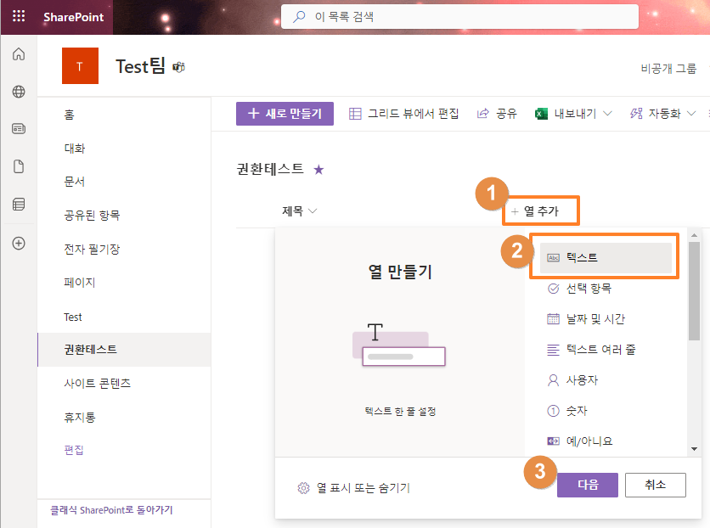
Task: Click the 취소 button
Action: pyautogui.click(x=655, y=485)
